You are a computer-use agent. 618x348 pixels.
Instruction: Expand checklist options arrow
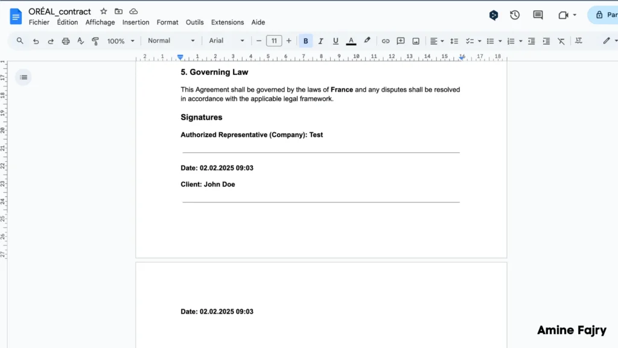[480, 41]
